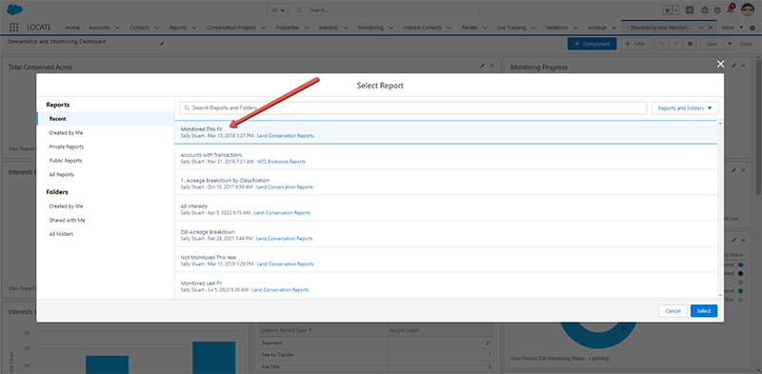This screenshot has width=762, height=374.
Task: Select Recent in the Reports sidebar
Action: (106, 119)
